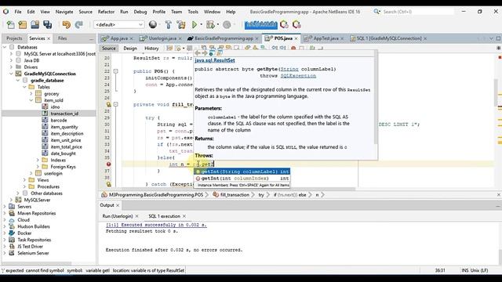Click the Redo arrow icon
The width and height of the screenshot is (502, 282).
(78, 24)
